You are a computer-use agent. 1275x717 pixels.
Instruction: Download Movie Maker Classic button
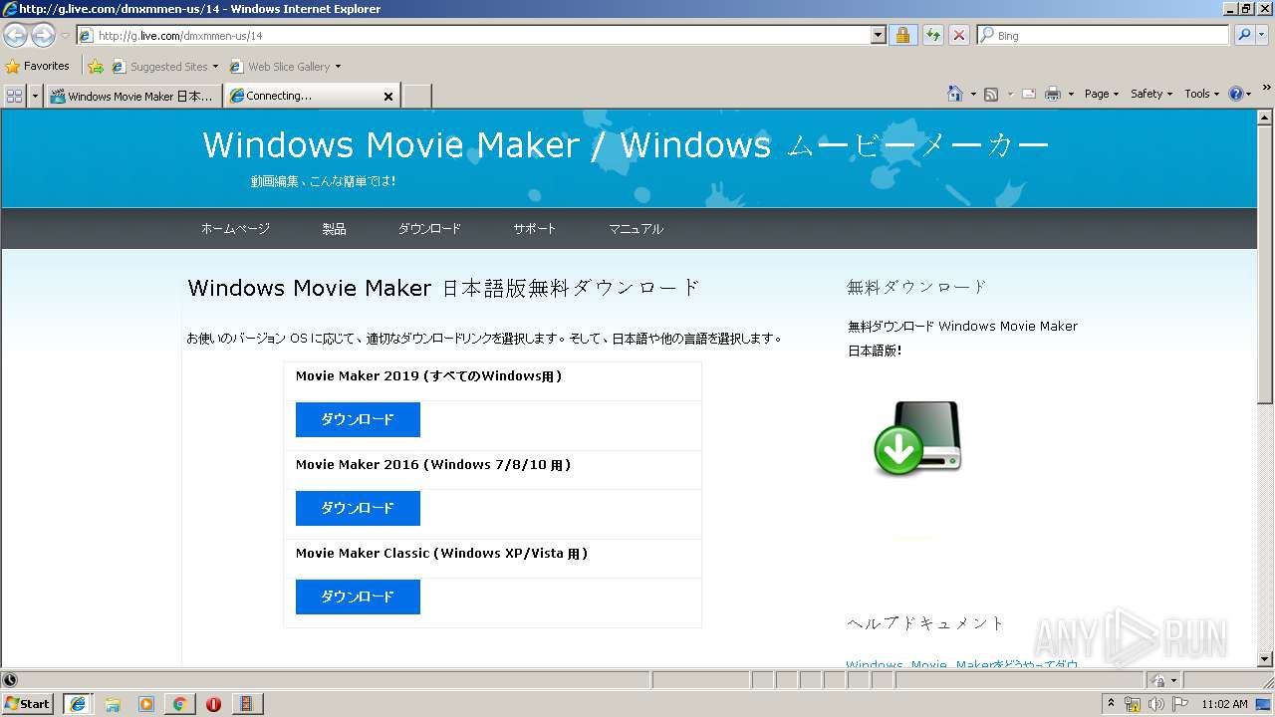[x=358, y=597]
